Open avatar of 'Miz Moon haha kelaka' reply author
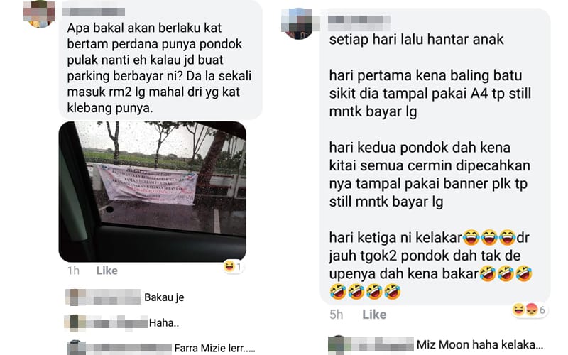The image size is (568, 355). (x=337, y=345)
